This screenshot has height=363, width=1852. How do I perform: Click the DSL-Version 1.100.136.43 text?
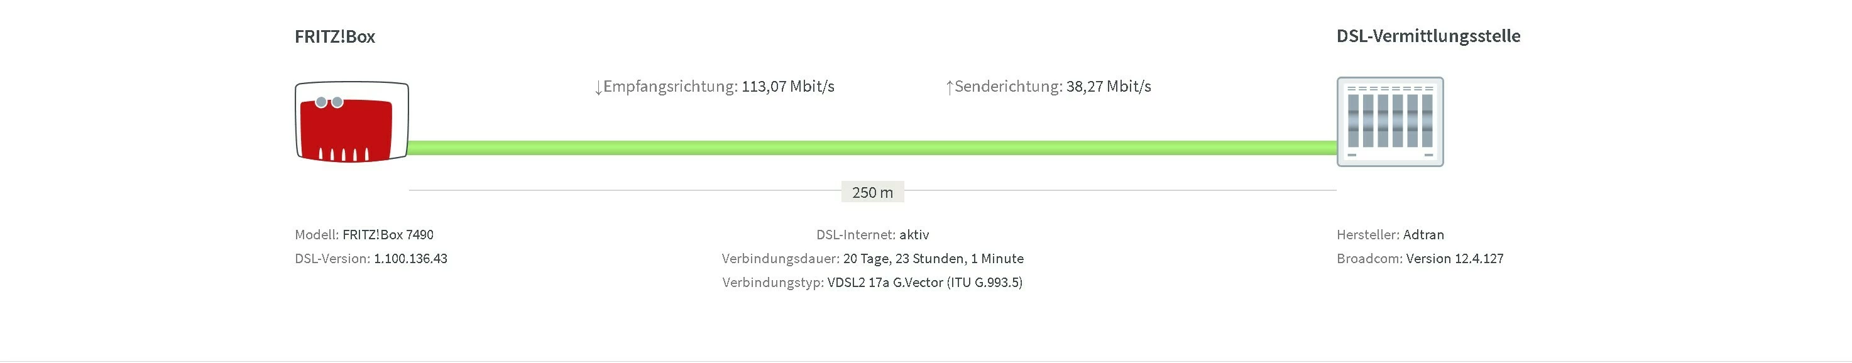coord(371,258)
